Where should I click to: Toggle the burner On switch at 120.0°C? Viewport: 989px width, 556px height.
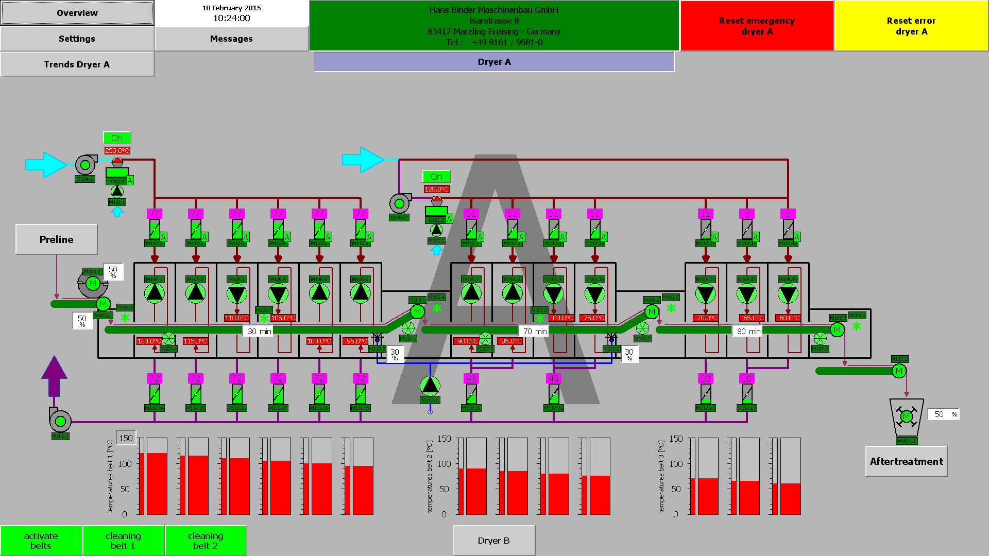[x=436, y=177]
